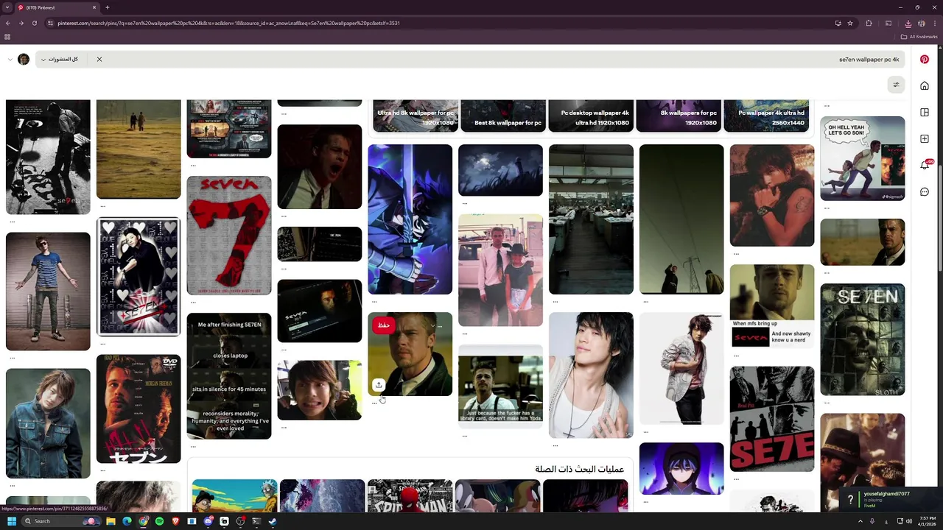This screenshot has height=530, width=943.
Task: Open Chrome profile avatar
Action: 922,23
